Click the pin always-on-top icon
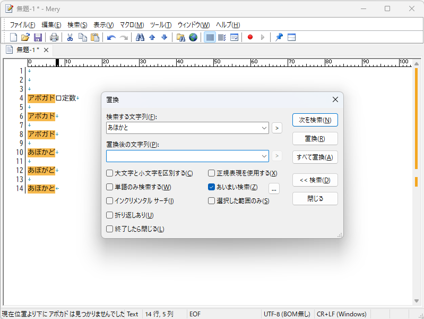Viewport: 424px width, 319px height. pyautogui.click(x=279, y=37)
